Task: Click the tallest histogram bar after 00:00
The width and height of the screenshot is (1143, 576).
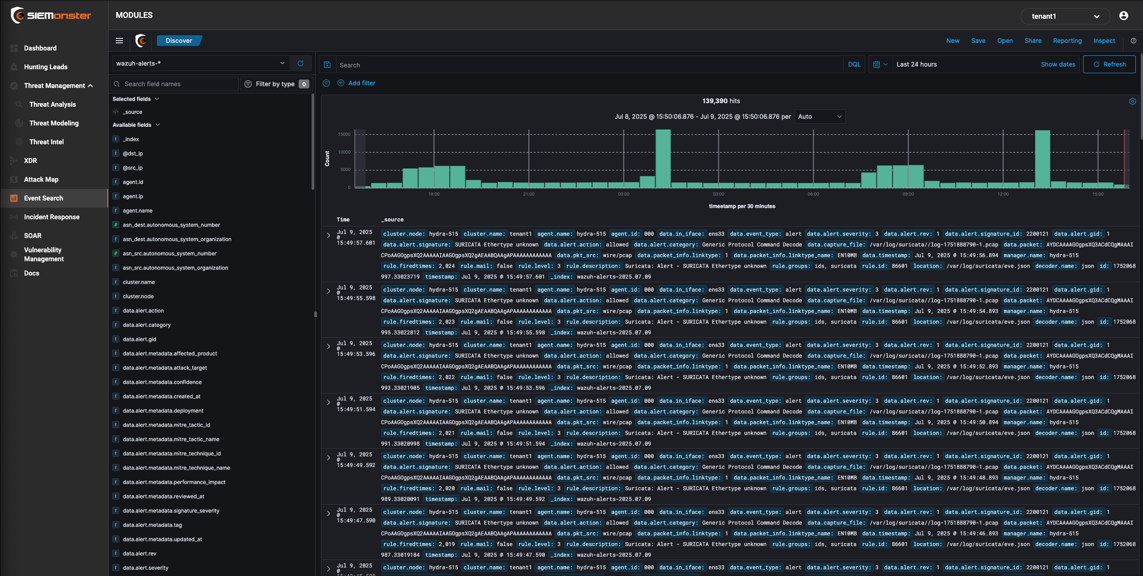Action: pyautogui.click(x=663, y=159)
